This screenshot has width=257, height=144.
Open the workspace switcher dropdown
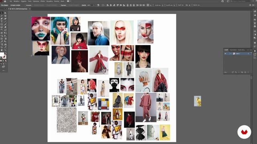point(228,1)
